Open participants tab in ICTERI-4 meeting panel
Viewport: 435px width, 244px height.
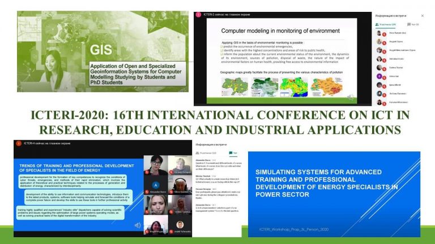pyautogui.click(x=206, y=153)
